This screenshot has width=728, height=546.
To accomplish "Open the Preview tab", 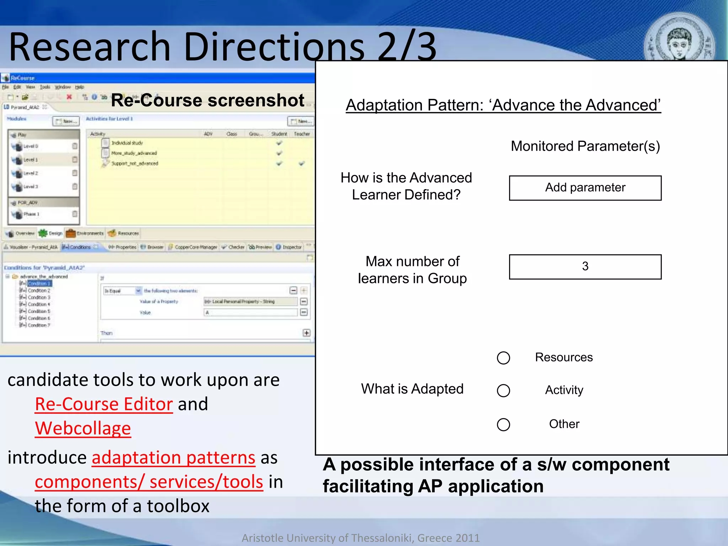I will (x=260, y=247).
